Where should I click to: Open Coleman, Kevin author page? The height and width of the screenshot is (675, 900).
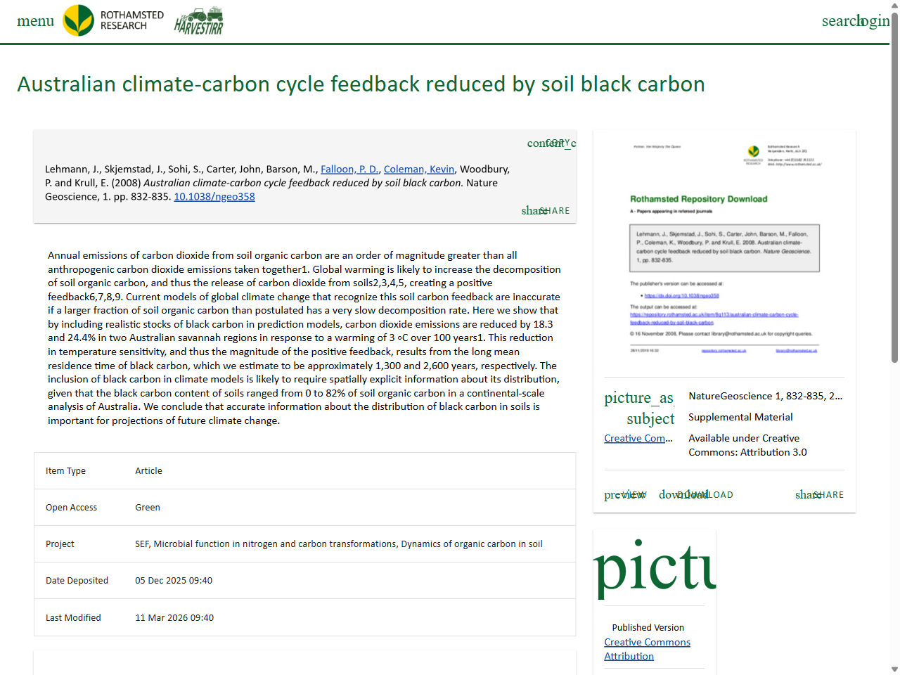tap(419, 169)
